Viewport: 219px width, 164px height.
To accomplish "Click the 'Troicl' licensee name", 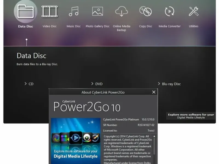I will [x=151, y=131].
